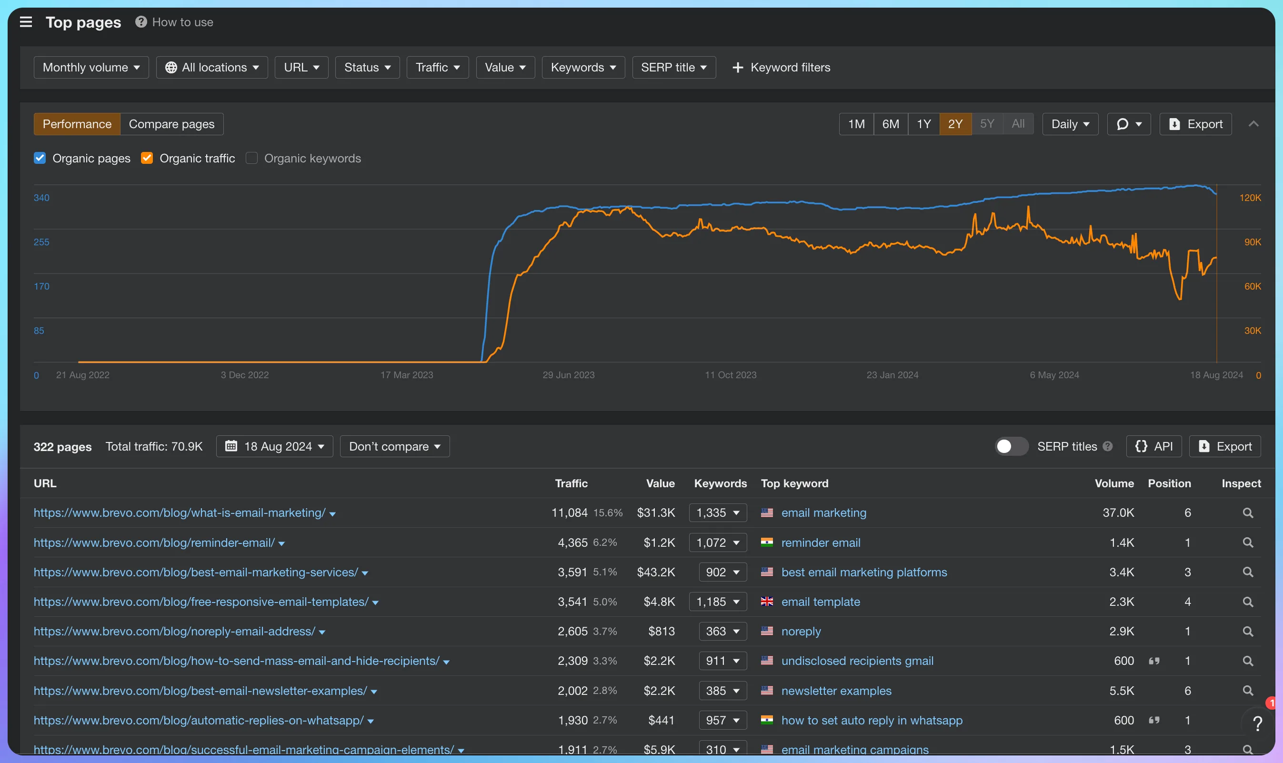Collapse the chart panel with chevron

click(x=1253, y=124)
